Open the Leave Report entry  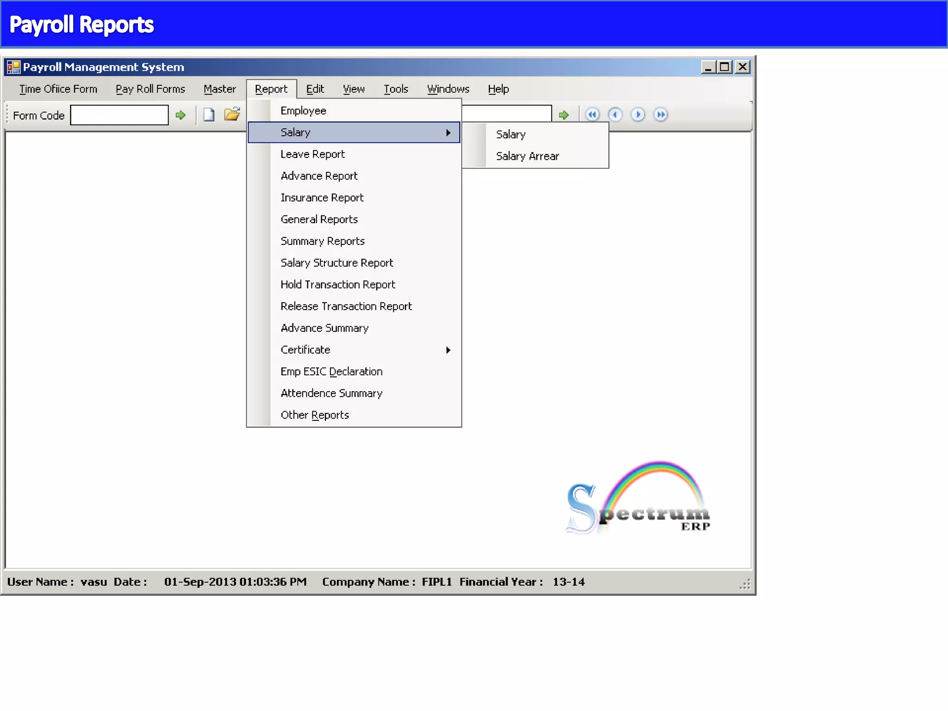(312, 154)
